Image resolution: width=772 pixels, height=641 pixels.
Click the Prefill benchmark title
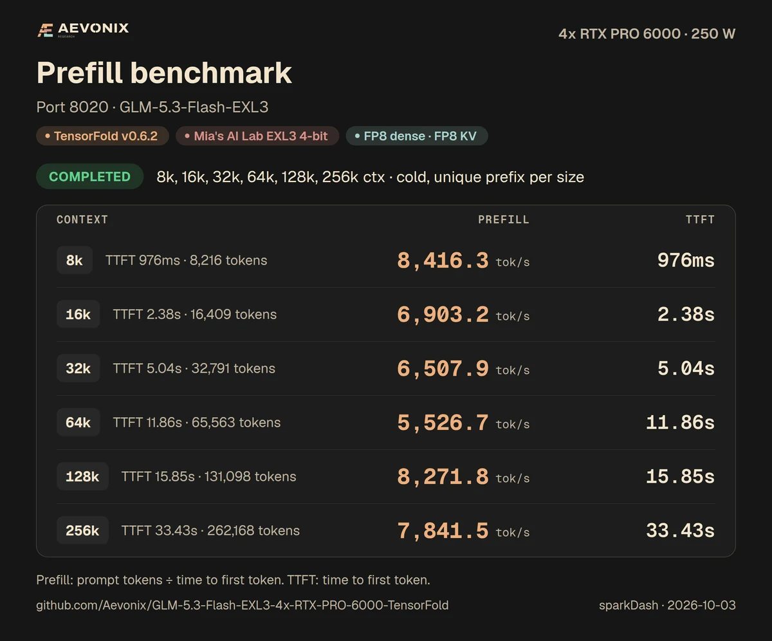[164, 73]
